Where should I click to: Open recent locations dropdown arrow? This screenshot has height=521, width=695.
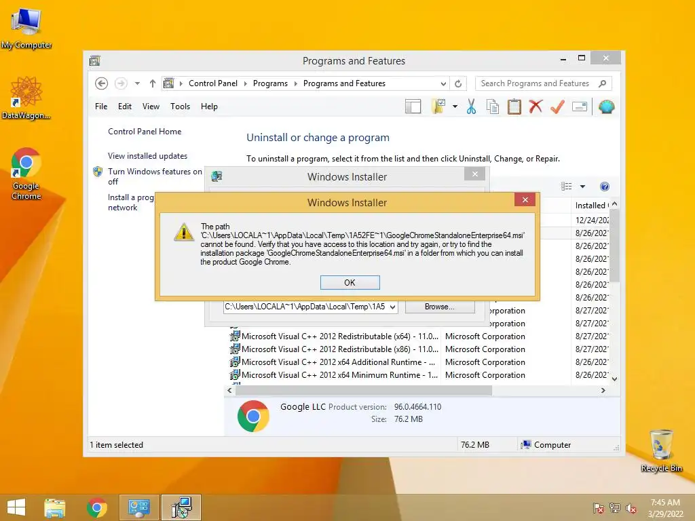(137, 83)
